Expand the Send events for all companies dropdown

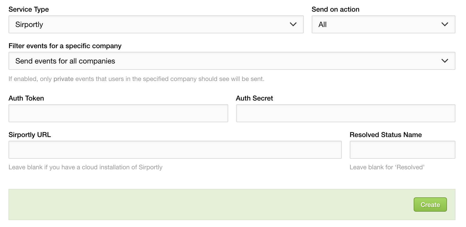click(x=232, y=61)
